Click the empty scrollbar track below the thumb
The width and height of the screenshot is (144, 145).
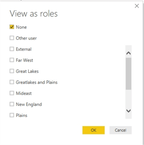pyautogui.click(x=128, y=98)
